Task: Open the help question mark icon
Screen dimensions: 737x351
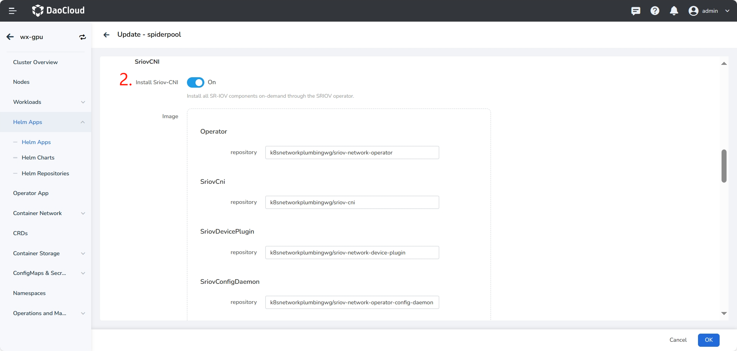Action: (655, 11)
